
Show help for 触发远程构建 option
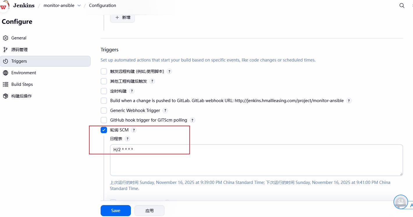click(x=169, y=71)
